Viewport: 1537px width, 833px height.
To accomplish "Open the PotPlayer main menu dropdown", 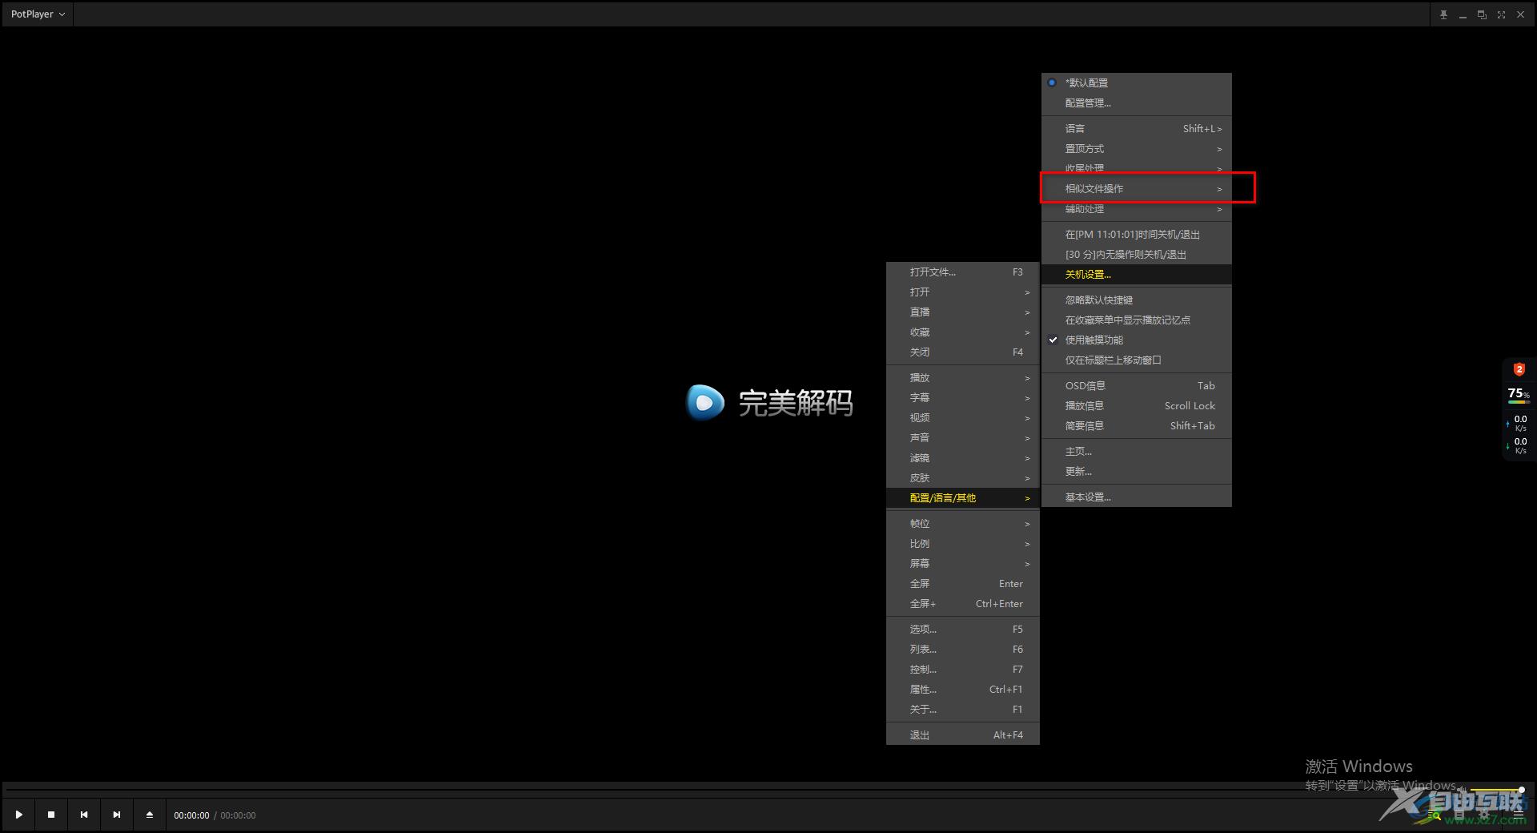I will pos(38,14).
